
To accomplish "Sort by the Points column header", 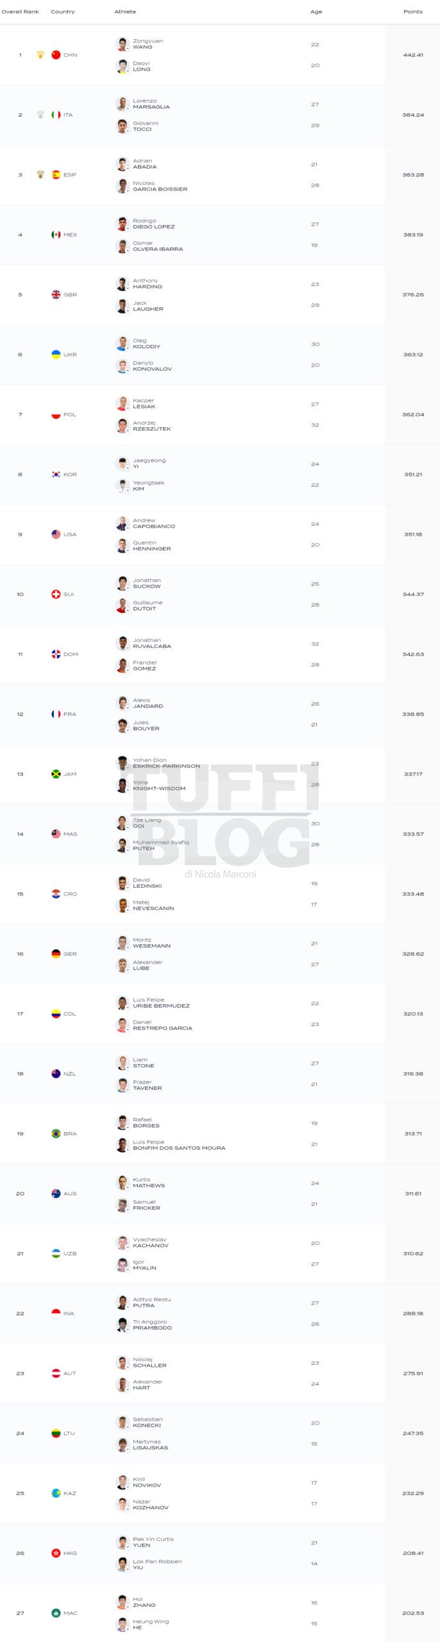I will (413, 12).
